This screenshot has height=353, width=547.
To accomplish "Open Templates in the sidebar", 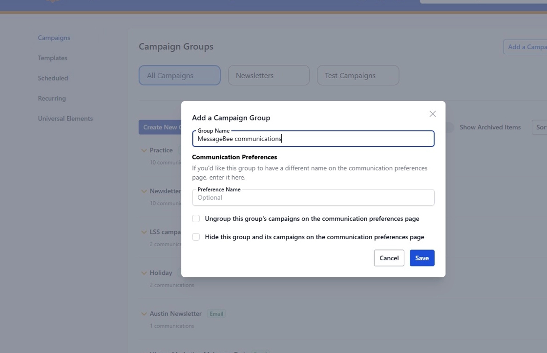I will tap(53, 58).
